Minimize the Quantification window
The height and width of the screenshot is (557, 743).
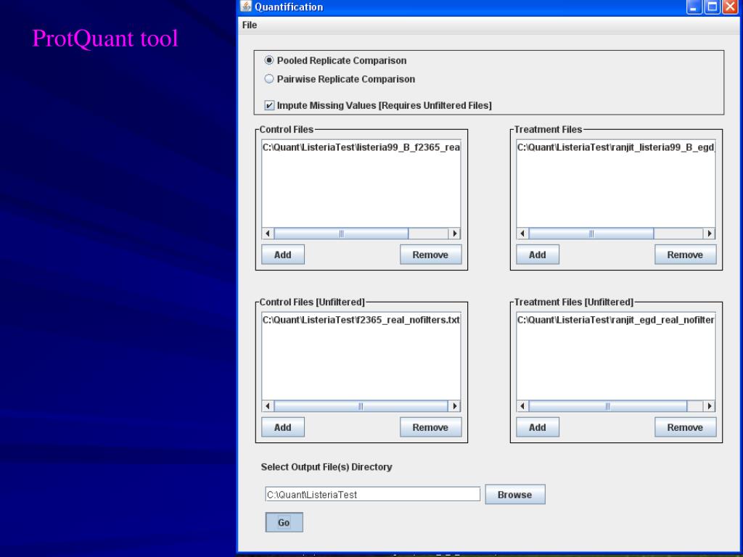coord(694,7)
